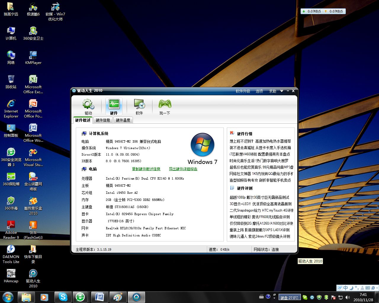Open the Internet Explorer desktop icon
The width and height of the screenshot is (379, 303).
[x=11, y=109]
